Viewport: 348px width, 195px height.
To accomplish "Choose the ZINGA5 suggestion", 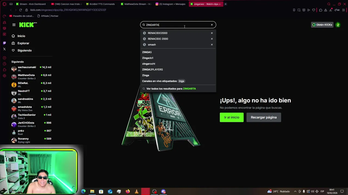I will [x=178, y=52].
